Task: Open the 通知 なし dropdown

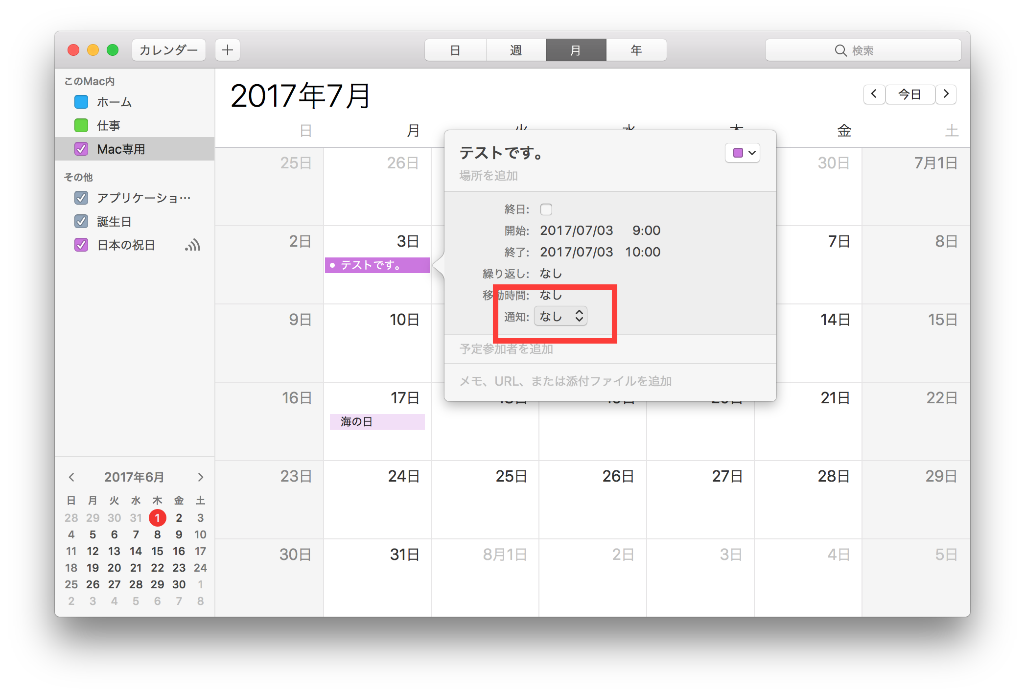Action: pos(560,316)
